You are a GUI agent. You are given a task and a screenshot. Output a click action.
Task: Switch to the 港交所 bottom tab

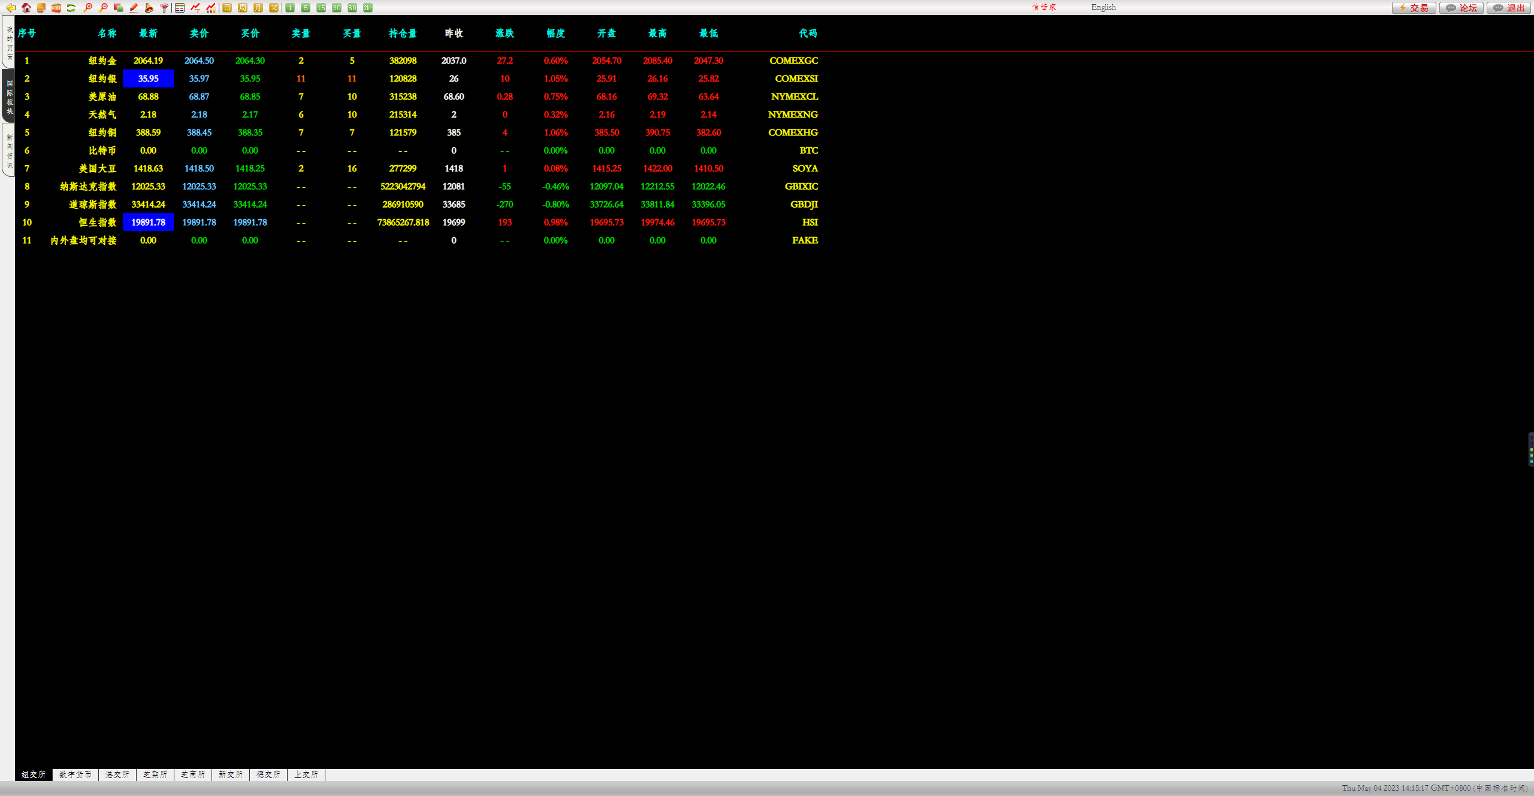pyautogui.click(x=117, y=774)
